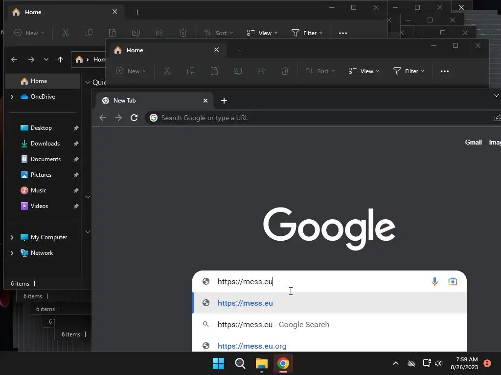501x375 pixels.
Task: Click Delete trash icon in back Explorer toolbar
Action: click(x=183, y=33)
